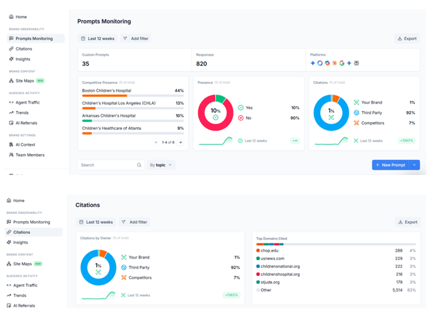Image resolution: width=432 pixels, height=313 pixels.
Task: Click Add filter on Prompts Monitoring page
Action: 136,39
